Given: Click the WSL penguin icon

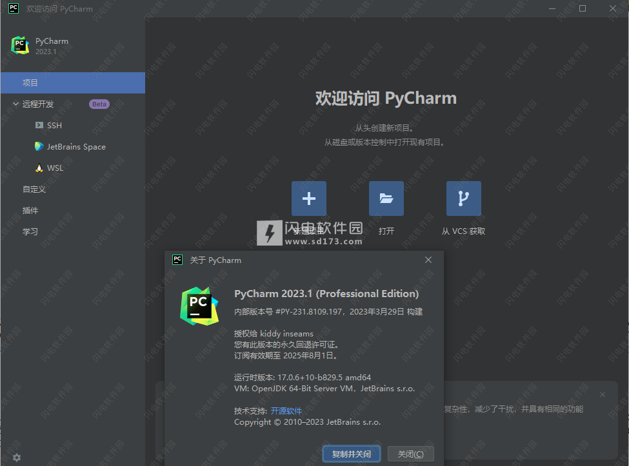Looking at the screenshot, I should tap(39, 168).
